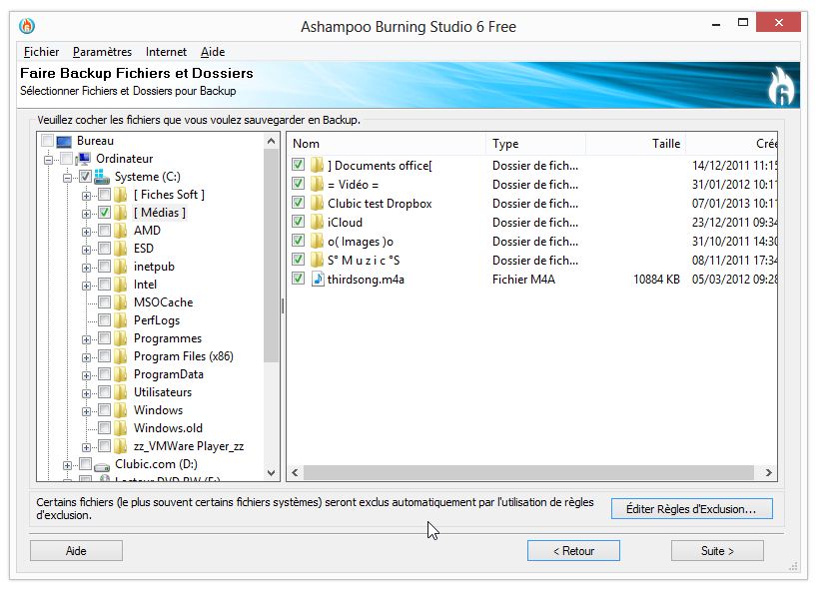Expand the Utilisateurs folder node

point(86,393)
